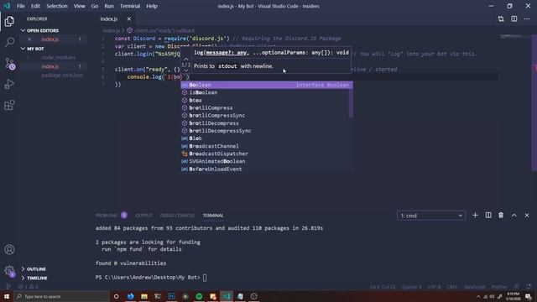Screen dimensions: 537x302
Task: Show next signature in parameter hint
Action: point(186,70)
